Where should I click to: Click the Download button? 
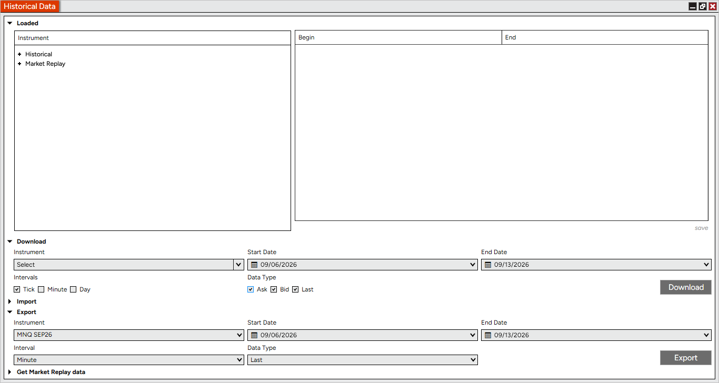pyautogui.click(x=686, y=287)
